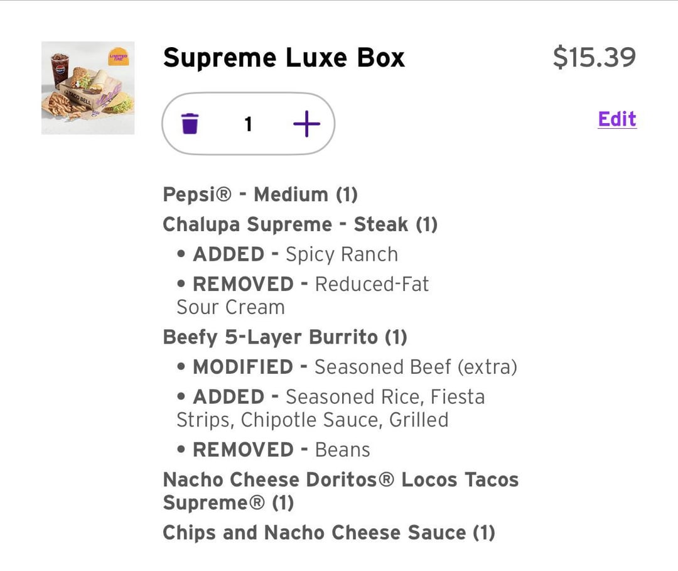Select the Beefy 5-Layer Burrito entry
This screenshot has width=678, height=571.
click(x=285, y=337)
